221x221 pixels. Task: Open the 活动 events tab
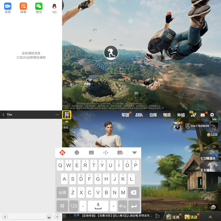[x=191, y=217]
